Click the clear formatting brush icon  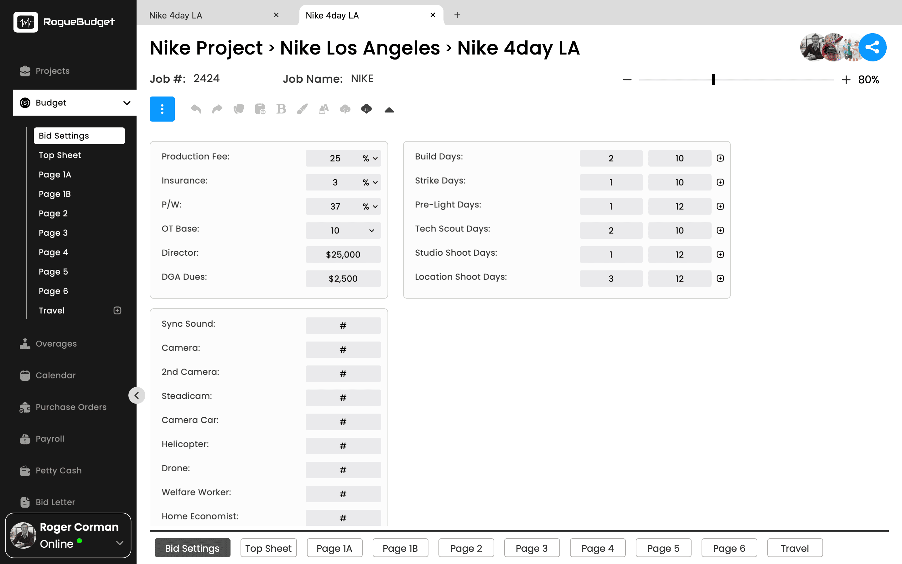tap(324, 109)
